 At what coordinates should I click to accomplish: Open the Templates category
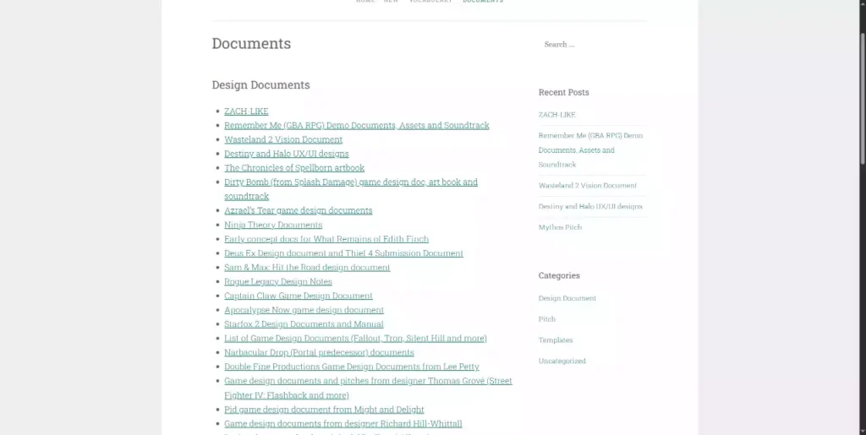(555, 340)
